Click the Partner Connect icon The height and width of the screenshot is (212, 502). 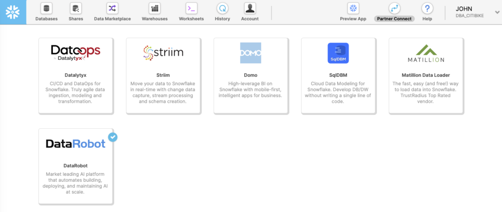[x=395, y=9]
